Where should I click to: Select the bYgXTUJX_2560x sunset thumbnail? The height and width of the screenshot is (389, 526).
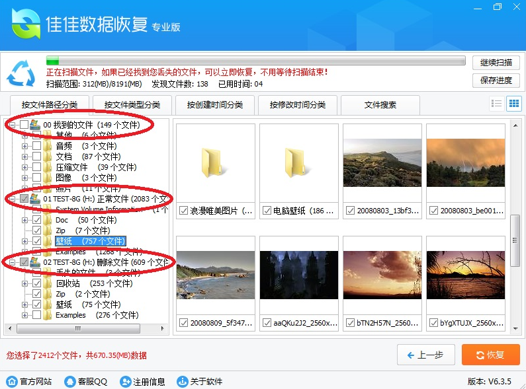pyautogui.click(x=466, y=275)
